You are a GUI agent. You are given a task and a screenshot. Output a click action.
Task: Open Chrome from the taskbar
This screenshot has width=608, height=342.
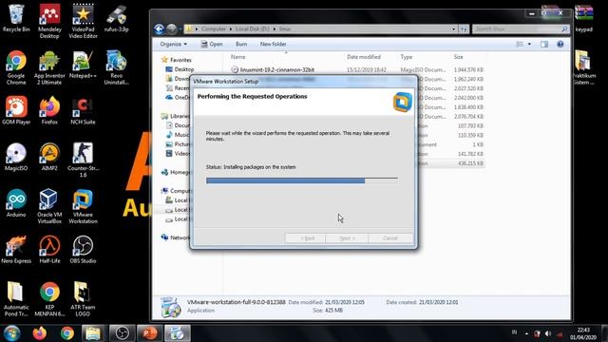(67, 333)
